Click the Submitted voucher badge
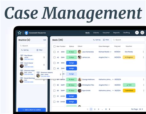 [129, 91]
